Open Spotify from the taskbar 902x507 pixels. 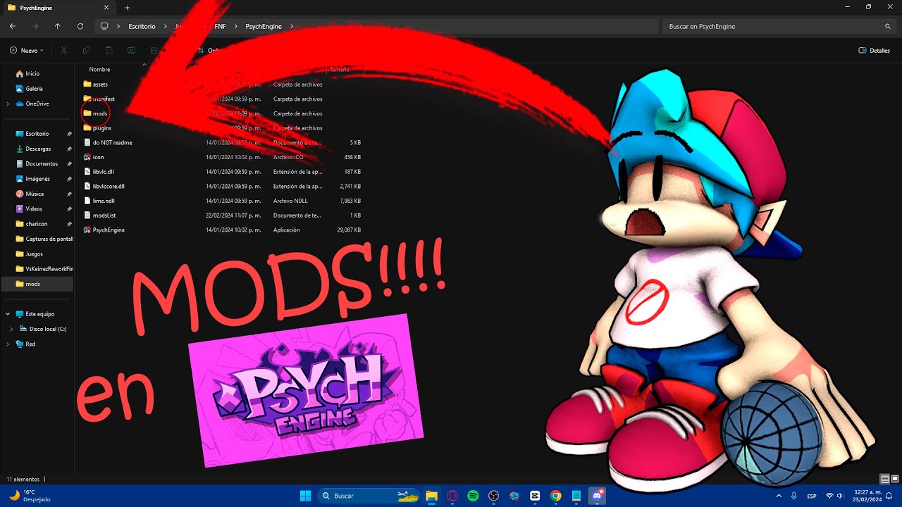click(x=473, y=496)
